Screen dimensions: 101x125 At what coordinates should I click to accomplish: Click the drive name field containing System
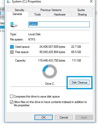(59, 24)
